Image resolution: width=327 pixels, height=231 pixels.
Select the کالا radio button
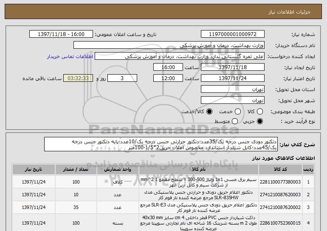pyautogui.click(x=260, y=112)
